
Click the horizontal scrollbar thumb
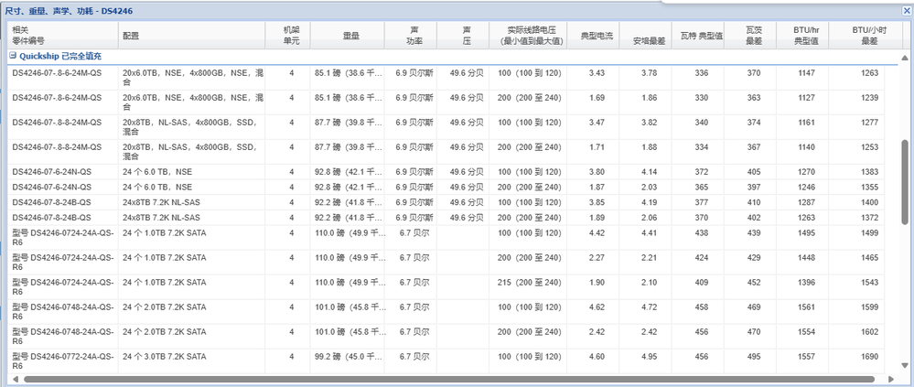click(x=449, y=380)
